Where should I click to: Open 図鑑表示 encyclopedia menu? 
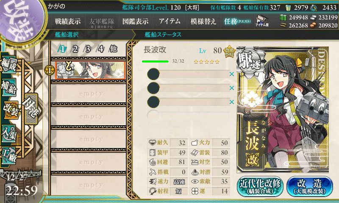coord(135,21)
